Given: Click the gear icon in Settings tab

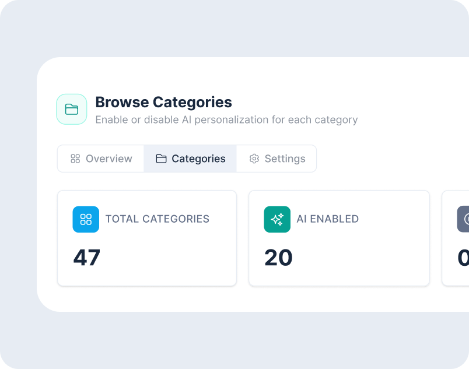Looking at the screenshot, I should tap(254, 159).
